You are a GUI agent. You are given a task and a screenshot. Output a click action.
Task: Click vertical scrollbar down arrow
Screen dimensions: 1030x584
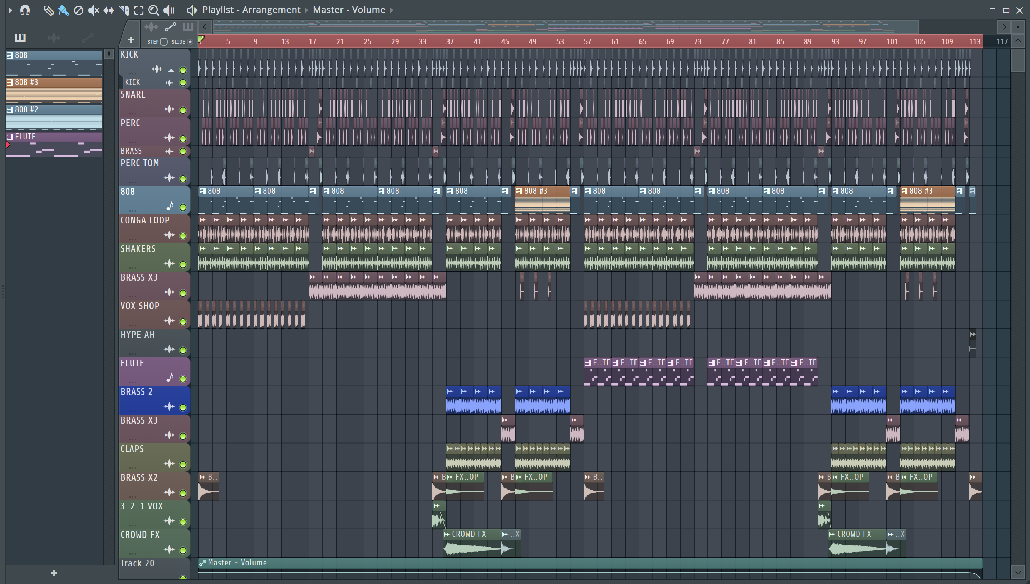coord(1018,571)
